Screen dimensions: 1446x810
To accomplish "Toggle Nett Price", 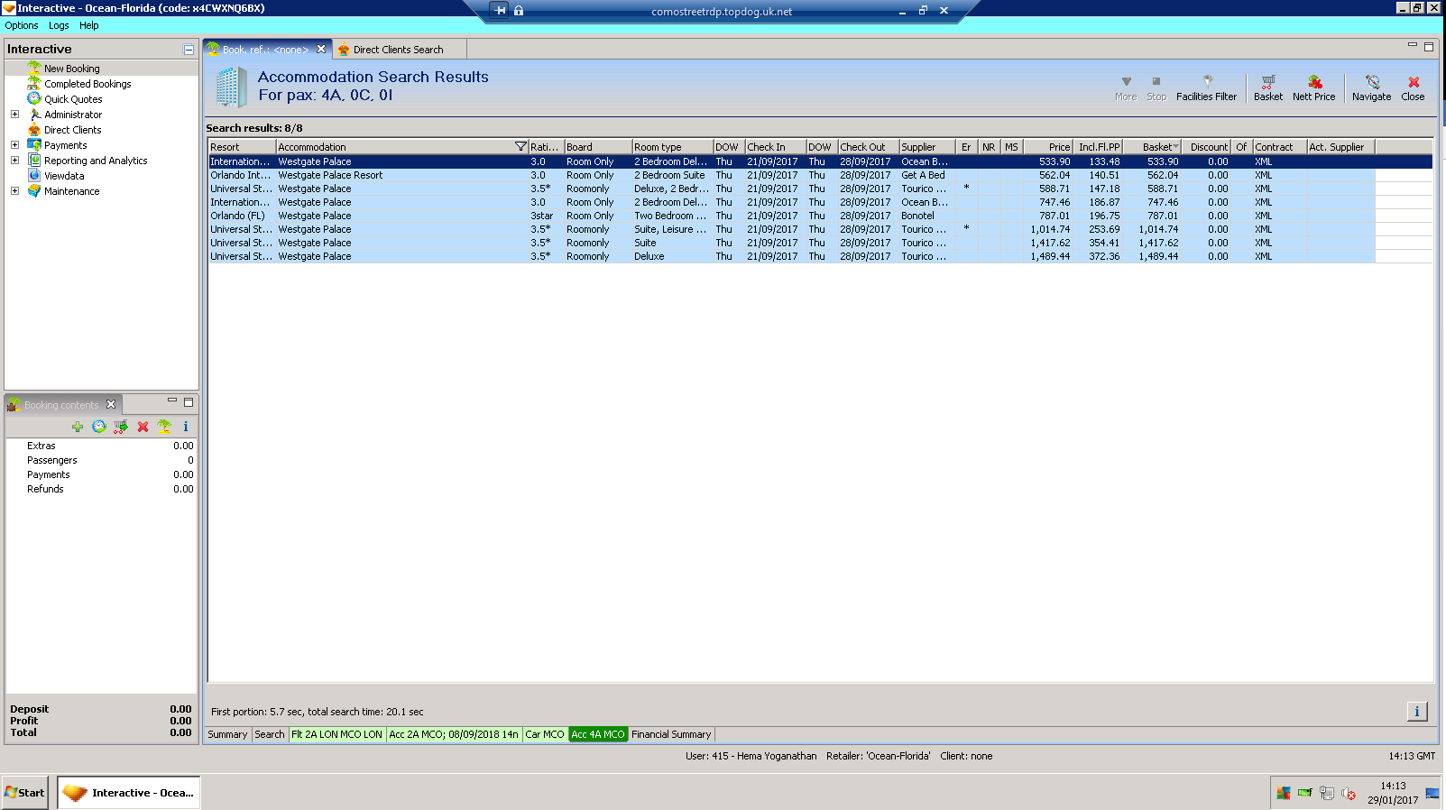I will [1313, 88].
